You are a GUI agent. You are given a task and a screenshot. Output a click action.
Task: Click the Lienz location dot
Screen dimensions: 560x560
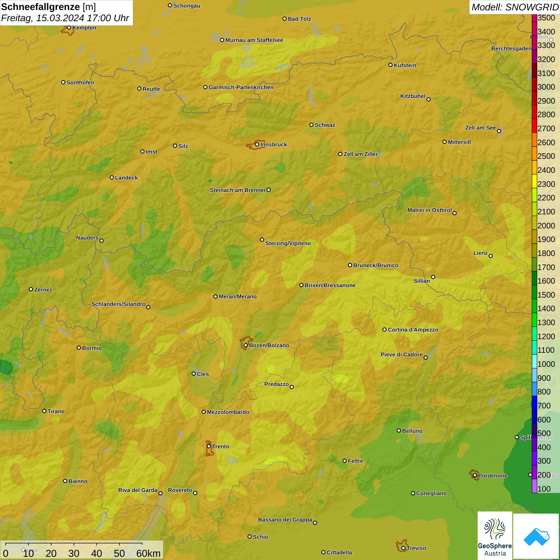[x=491, y=256]
